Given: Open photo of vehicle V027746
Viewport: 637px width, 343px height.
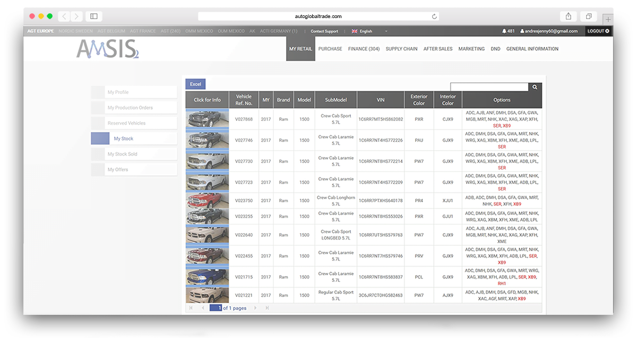Looking at the screenshot, I should click(207, 140).
